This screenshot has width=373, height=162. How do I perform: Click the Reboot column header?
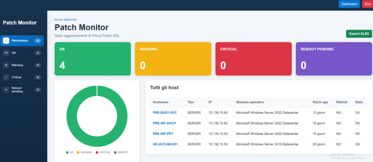click(x=342, y=102)
